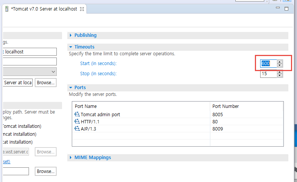Image resolution: width=297 pixels, height=182 pixels.
Task: Select the AJP/1.3 port row
Action: [x=178, y=129]
